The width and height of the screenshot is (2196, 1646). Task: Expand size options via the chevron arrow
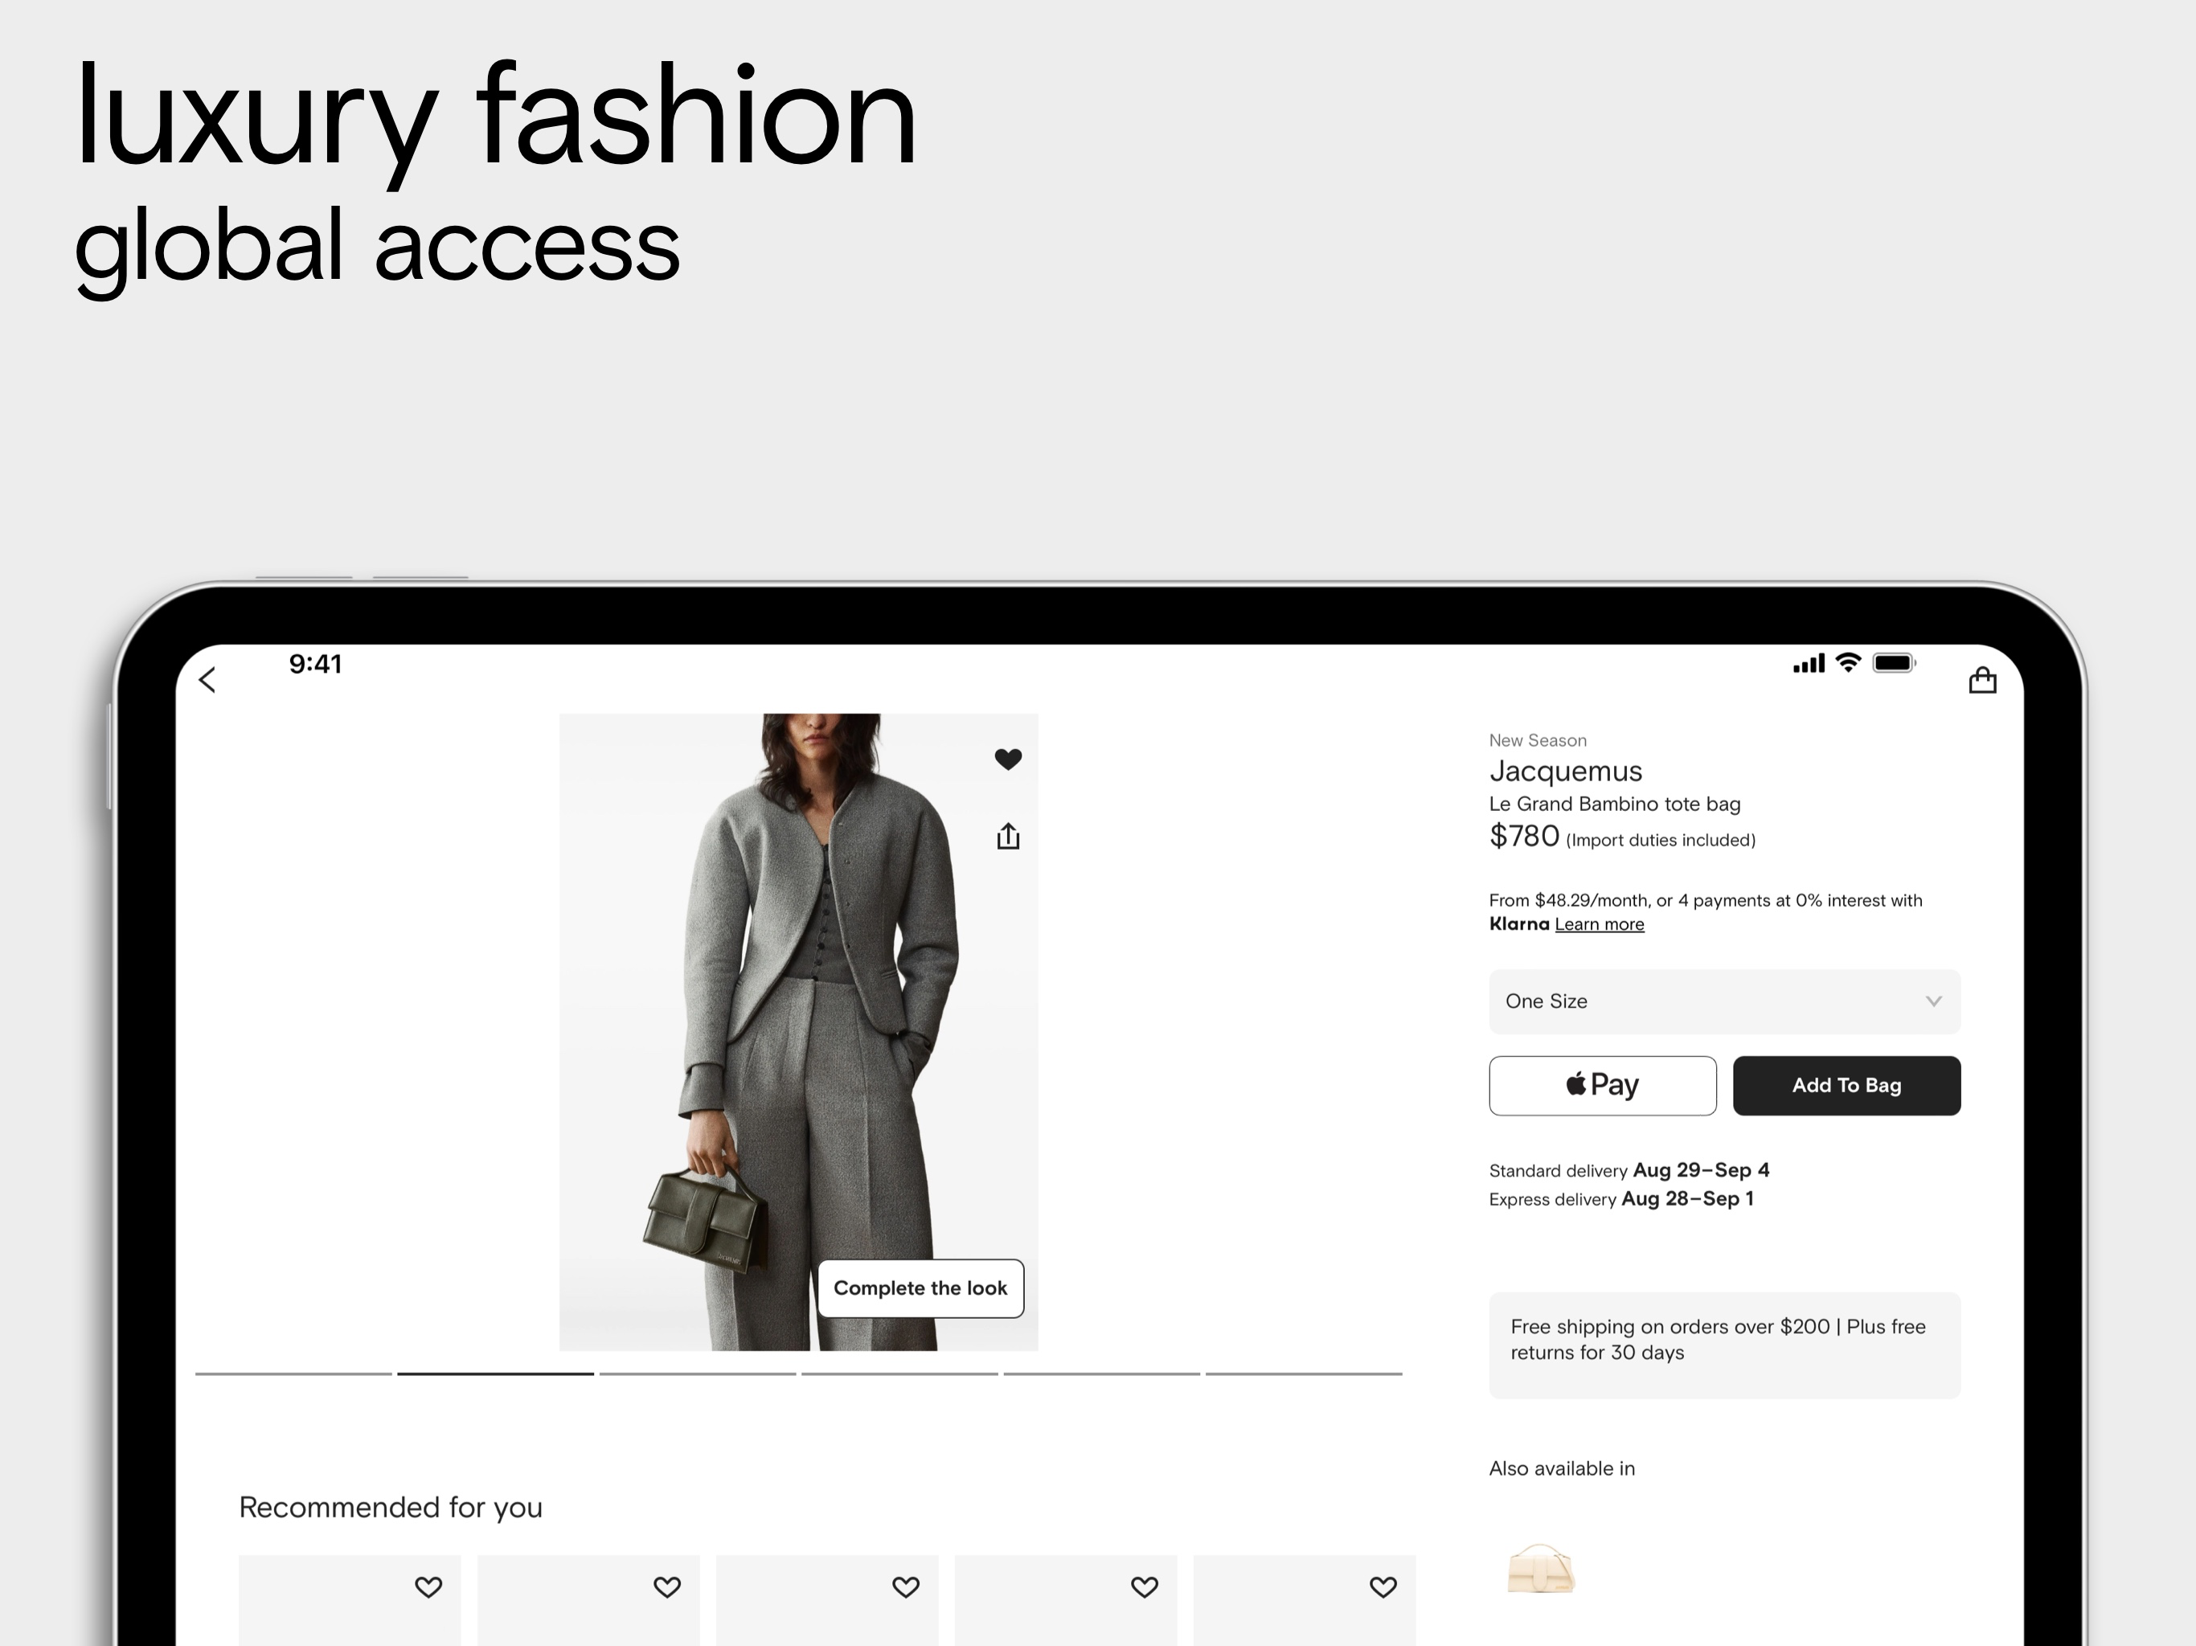pos(1933,1001)
